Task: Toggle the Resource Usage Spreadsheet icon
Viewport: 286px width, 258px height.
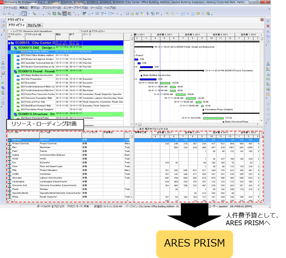Action: point(64,14)
